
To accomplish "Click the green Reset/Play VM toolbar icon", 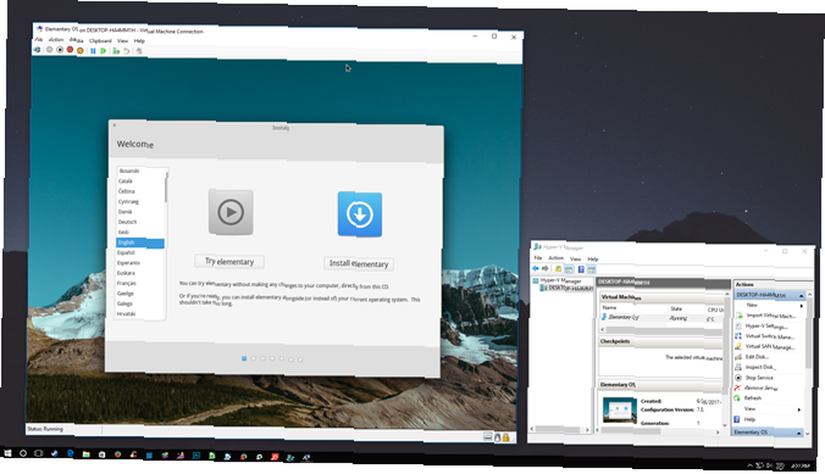I will [103, 51].
